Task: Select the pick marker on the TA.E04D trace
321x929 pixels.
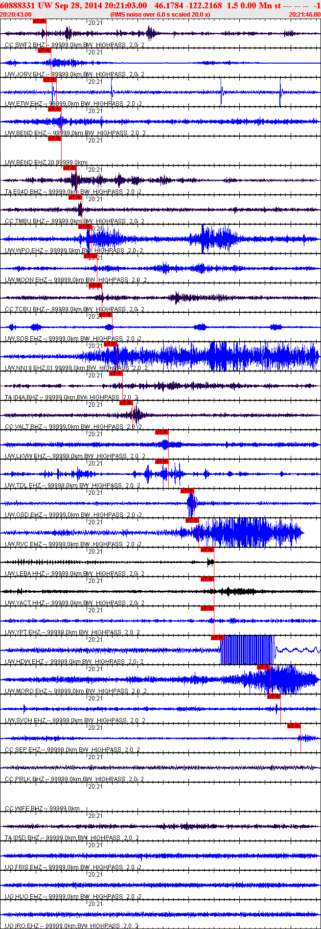Action: tap(70, 168)
